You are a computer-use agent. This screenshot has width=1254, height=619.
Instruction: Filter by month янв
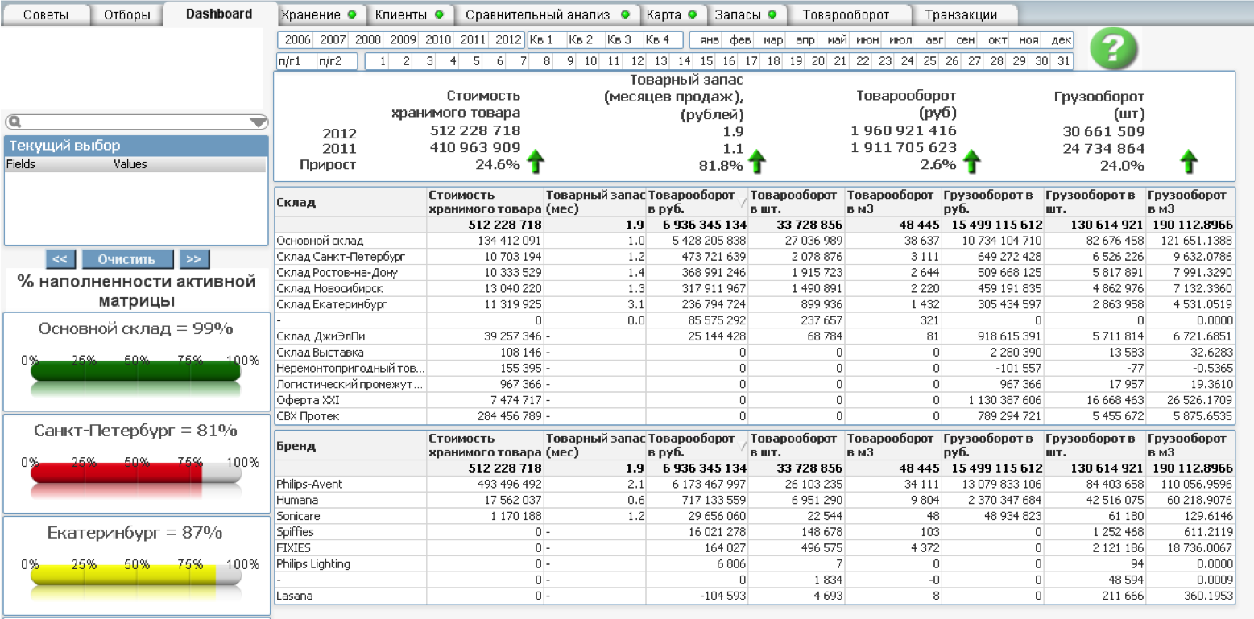tap(709, 39)
